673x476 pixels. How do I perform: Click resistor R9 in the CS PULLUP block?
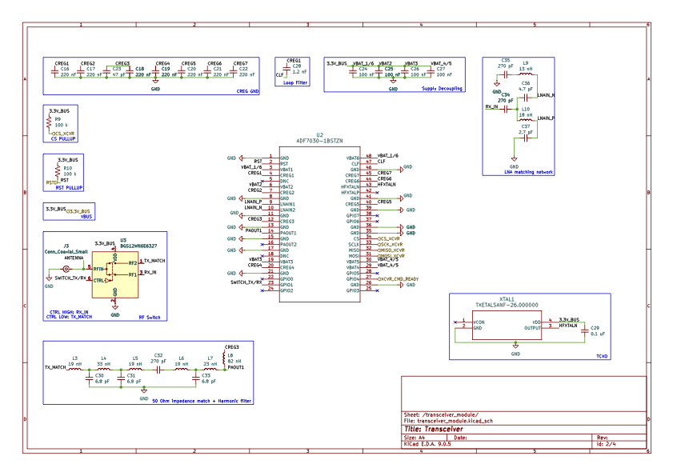[x=50, y=120]
